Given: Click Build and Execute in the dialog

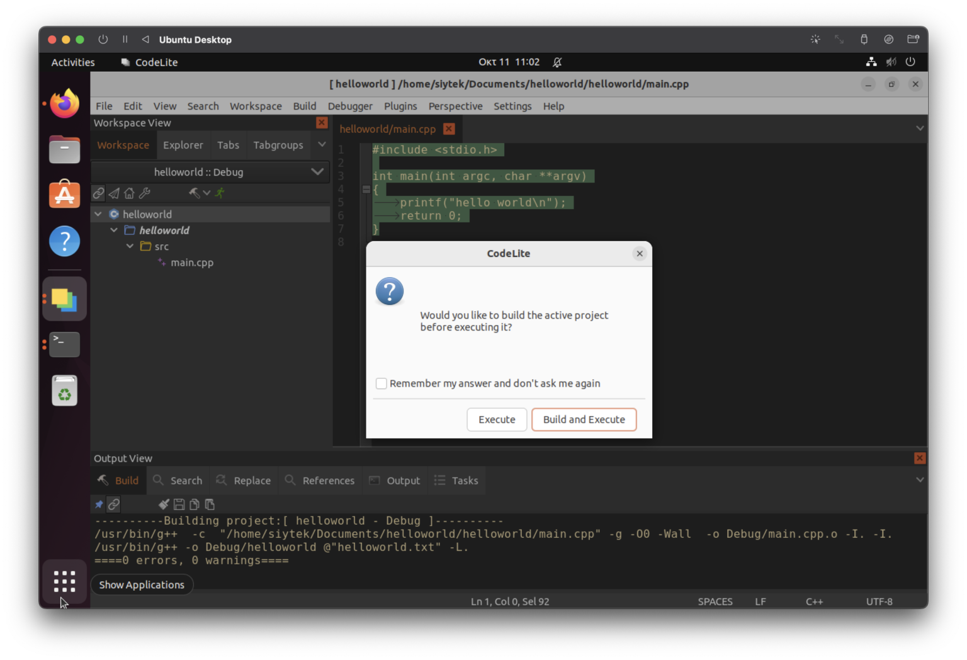Looking at the screenshot, I should click(584, 419).
